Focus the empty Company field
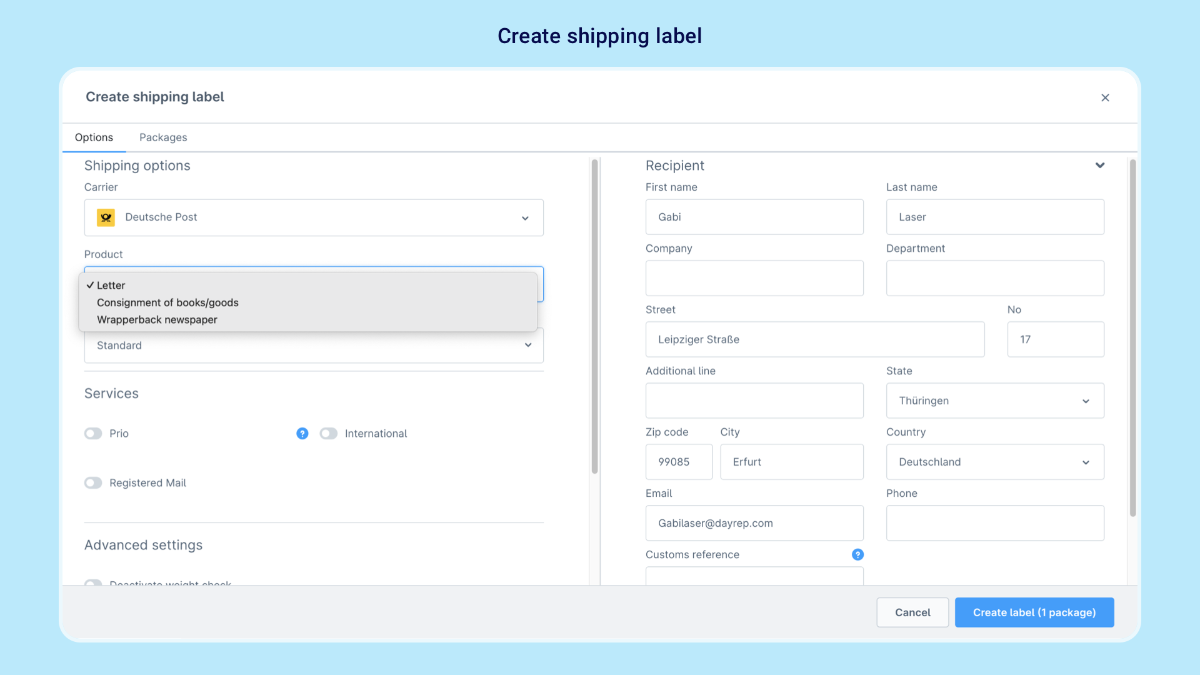The image size is (1200, 675). pos(754,278)
